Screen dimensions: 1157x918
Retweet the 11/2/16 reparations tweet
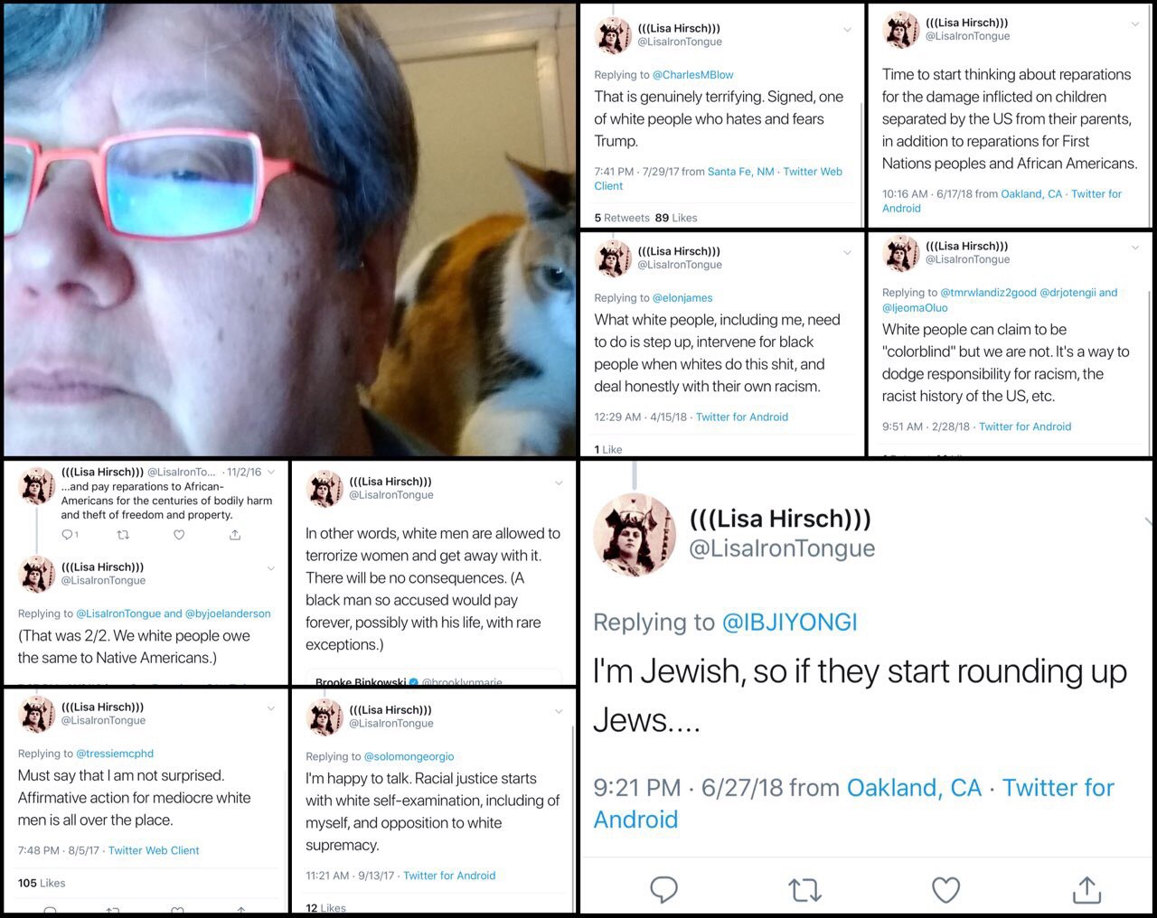pyautogui.click(x=123, y=535)
